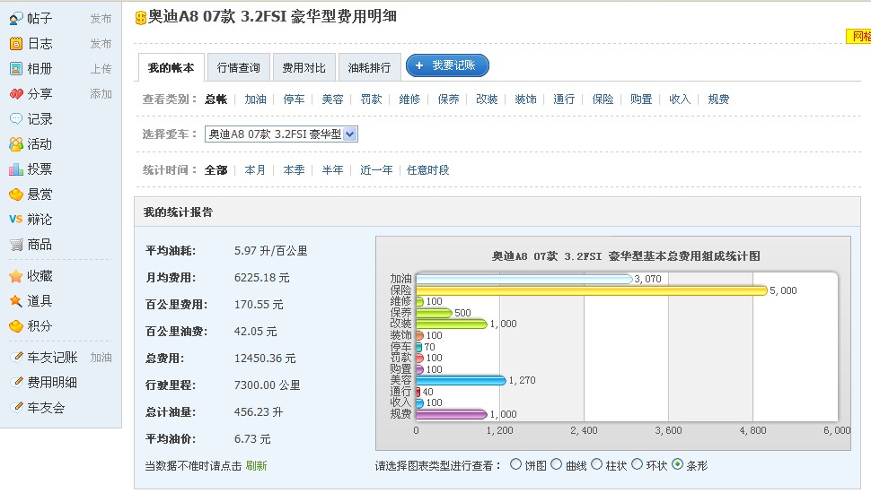Viewport: 871px width, 493px height.
Task: Filter by 购置 category
Action: tap(641, 99)
